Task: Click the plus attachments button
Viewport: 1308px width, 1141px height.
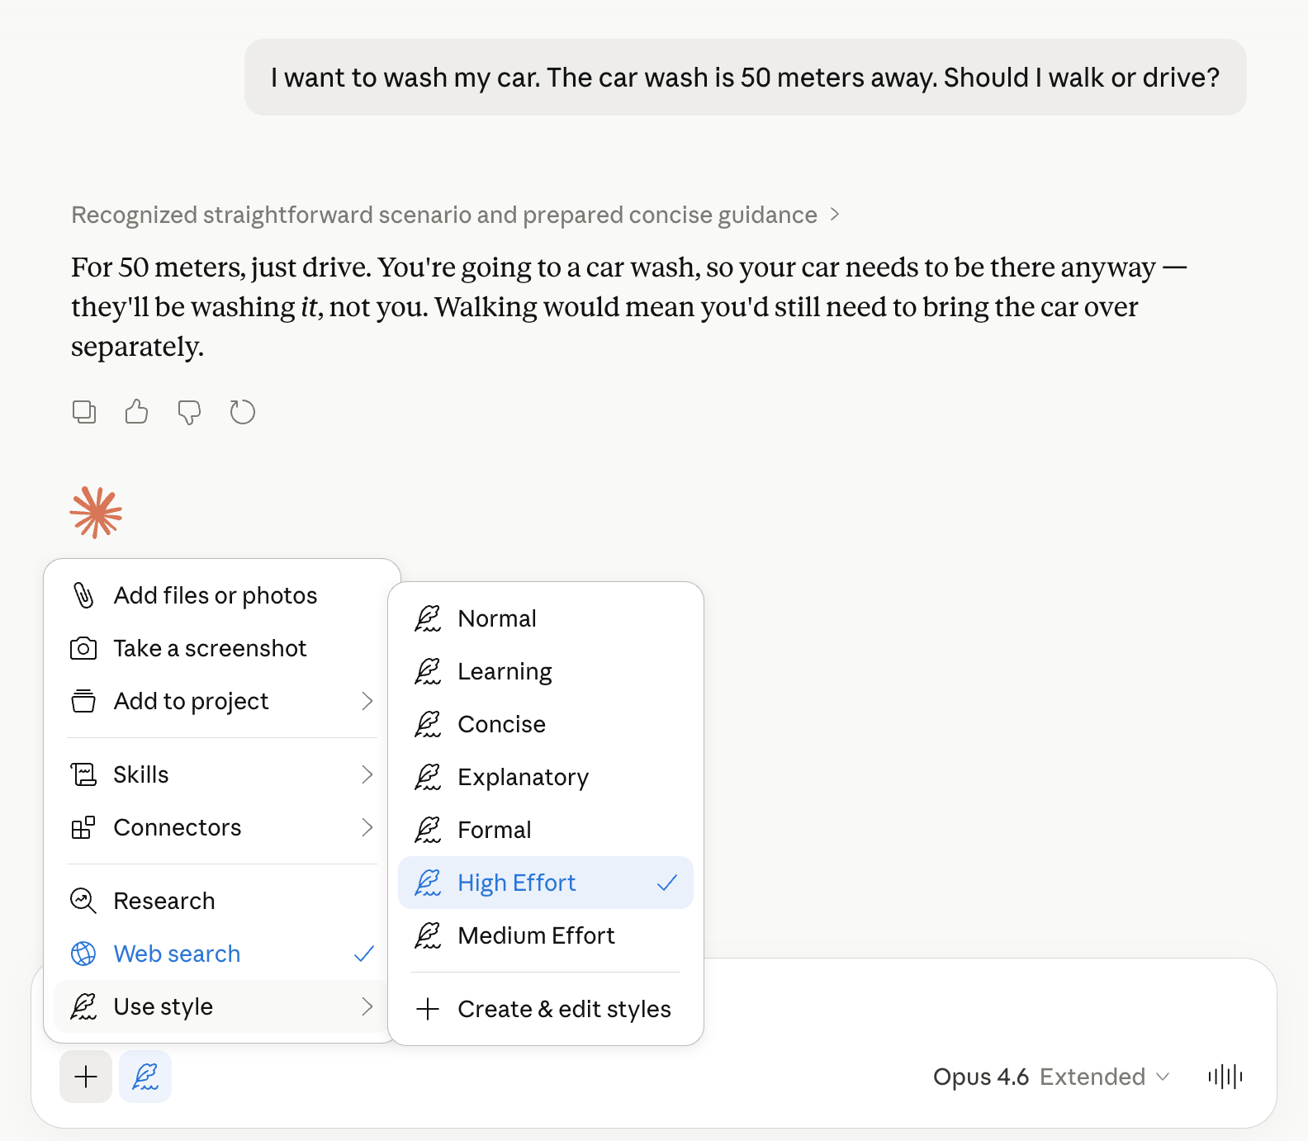Action: pyautogui.click(x=86, y=1077)
